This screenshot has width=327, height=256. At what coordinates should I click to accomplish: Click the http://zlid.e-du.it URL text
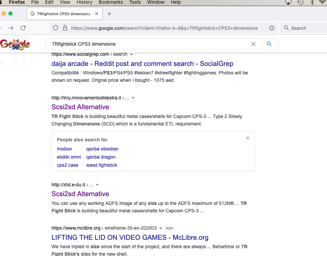pos(68,185)
